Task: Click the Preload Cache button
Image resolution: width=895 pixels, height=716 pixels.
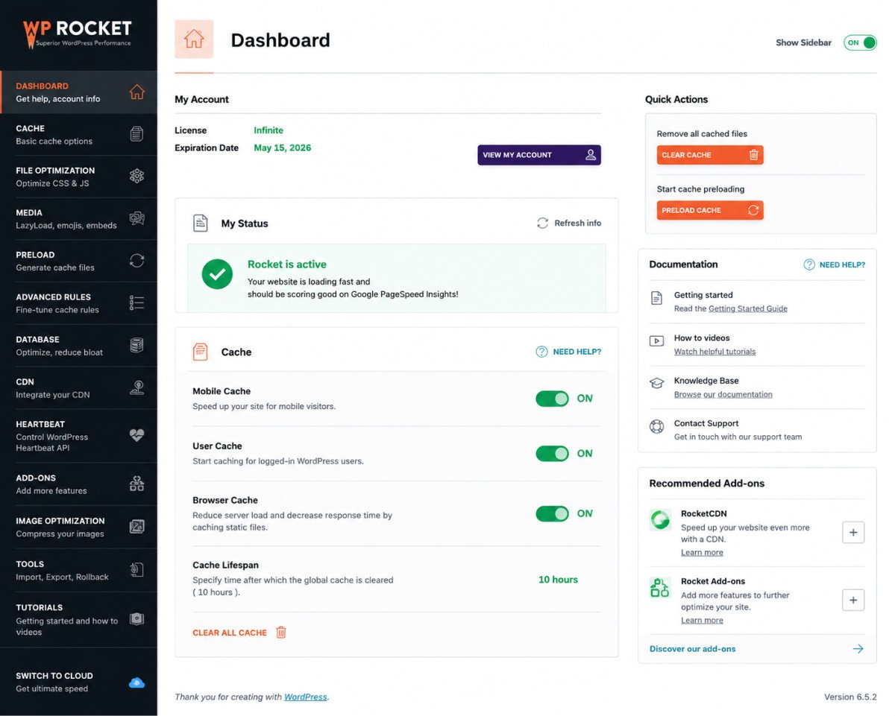Action: tap(710, 210)
